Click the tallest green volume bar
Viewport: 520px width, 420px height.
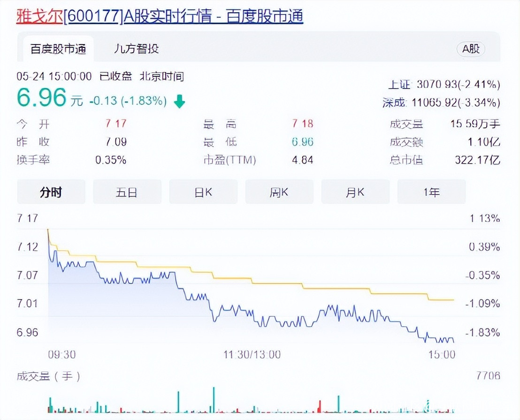coord(214,400)
